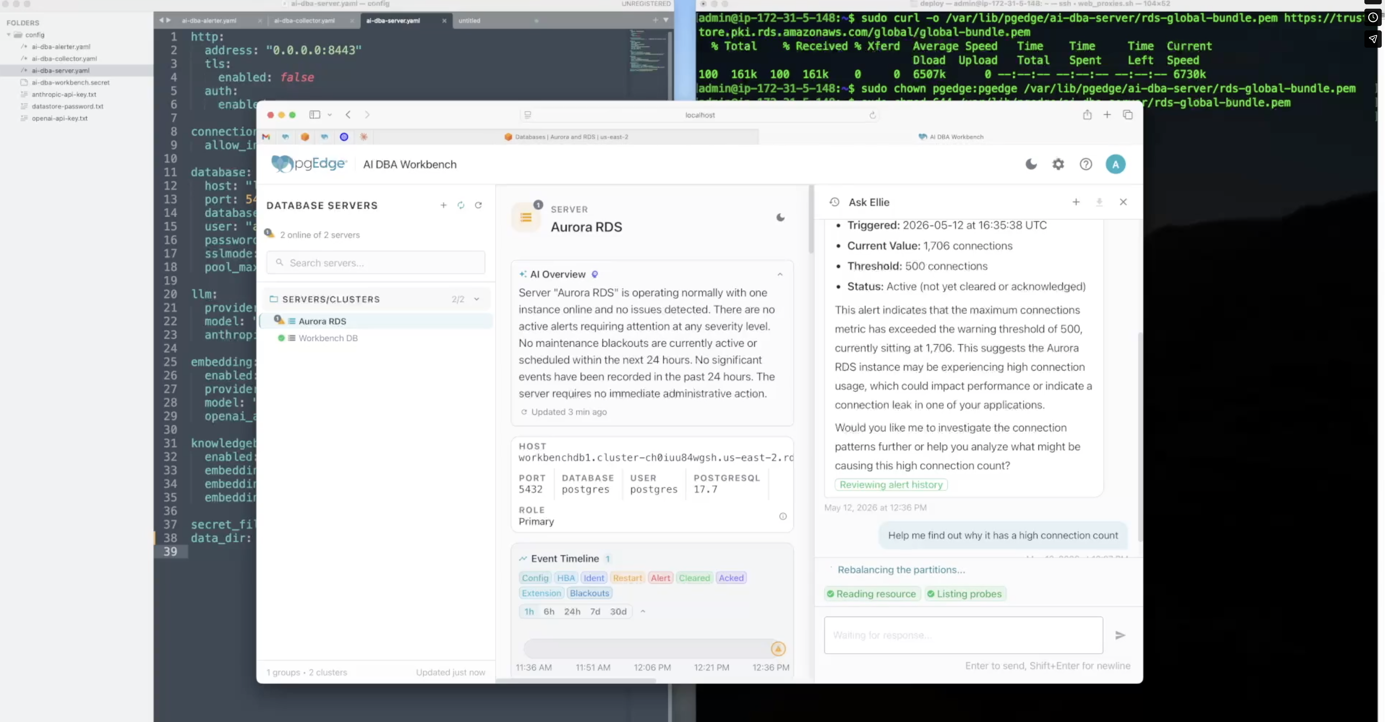Select the 30d timeline range

tap(618, 612)
